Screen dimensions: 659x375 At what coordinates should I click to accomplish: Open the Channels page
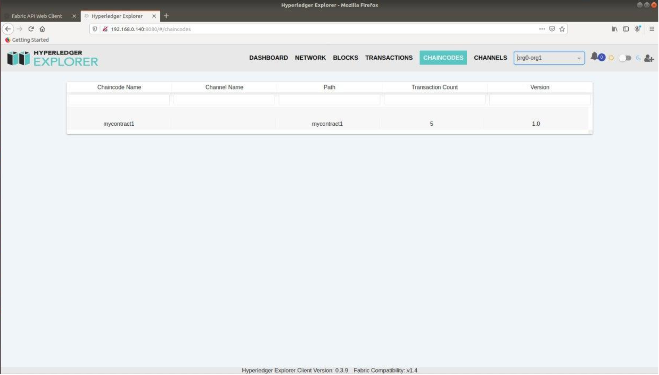coord(491,58)
